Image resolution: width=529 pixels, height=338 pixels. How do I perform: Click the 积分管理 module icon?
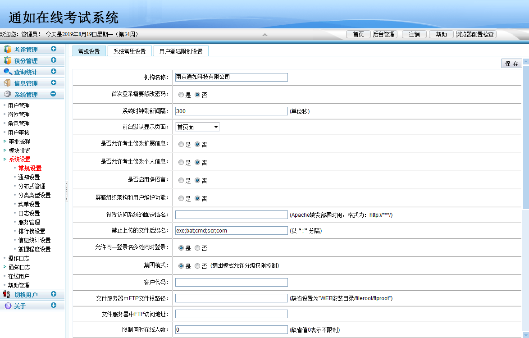7,60
